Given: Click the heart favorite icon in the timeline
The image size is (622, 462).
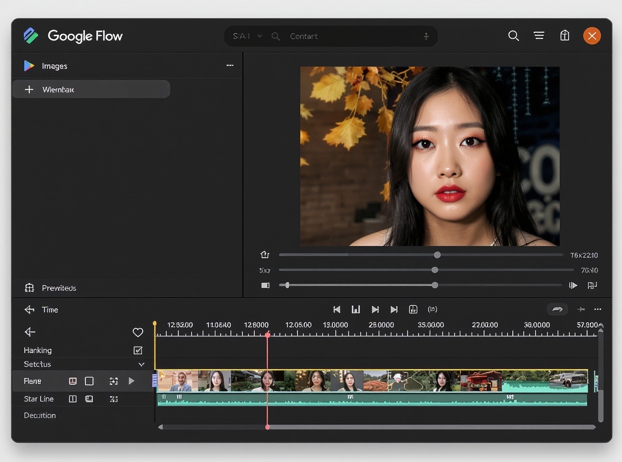Looking at the screenshot, I should (138, 332).
